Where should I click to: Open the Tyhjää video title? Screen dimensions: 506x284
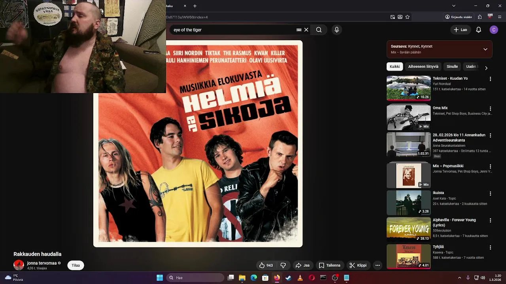point(438,247)
